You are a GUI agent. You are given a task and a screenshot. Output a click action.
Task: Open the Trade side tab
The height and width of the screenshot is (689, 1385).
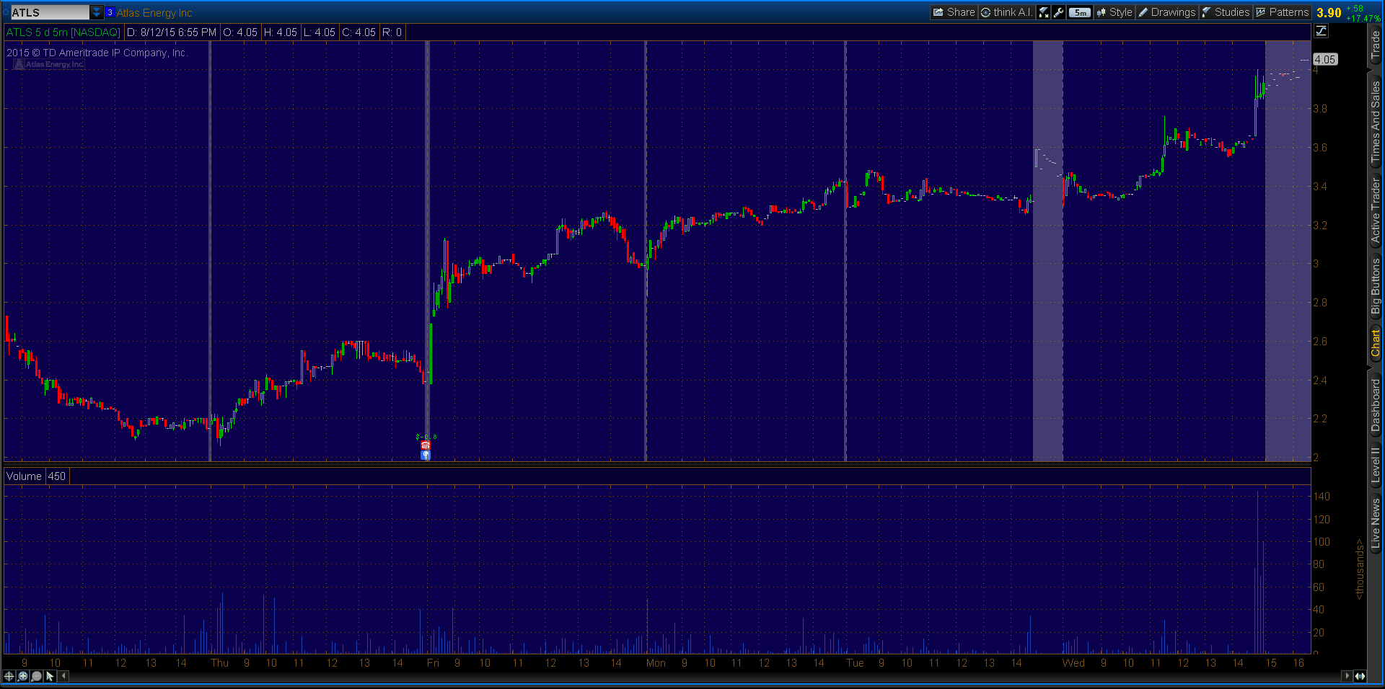[x=1376, y=45]
